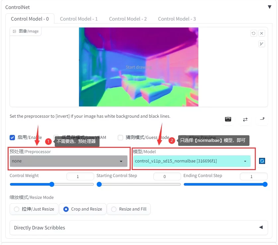Open the Preprocessor dropdown
The image size is (278, 245).
[68, 161]
